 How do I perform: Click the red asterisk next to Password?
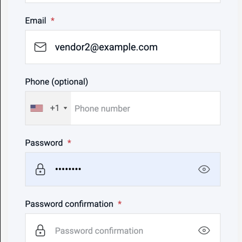(69, 142)
